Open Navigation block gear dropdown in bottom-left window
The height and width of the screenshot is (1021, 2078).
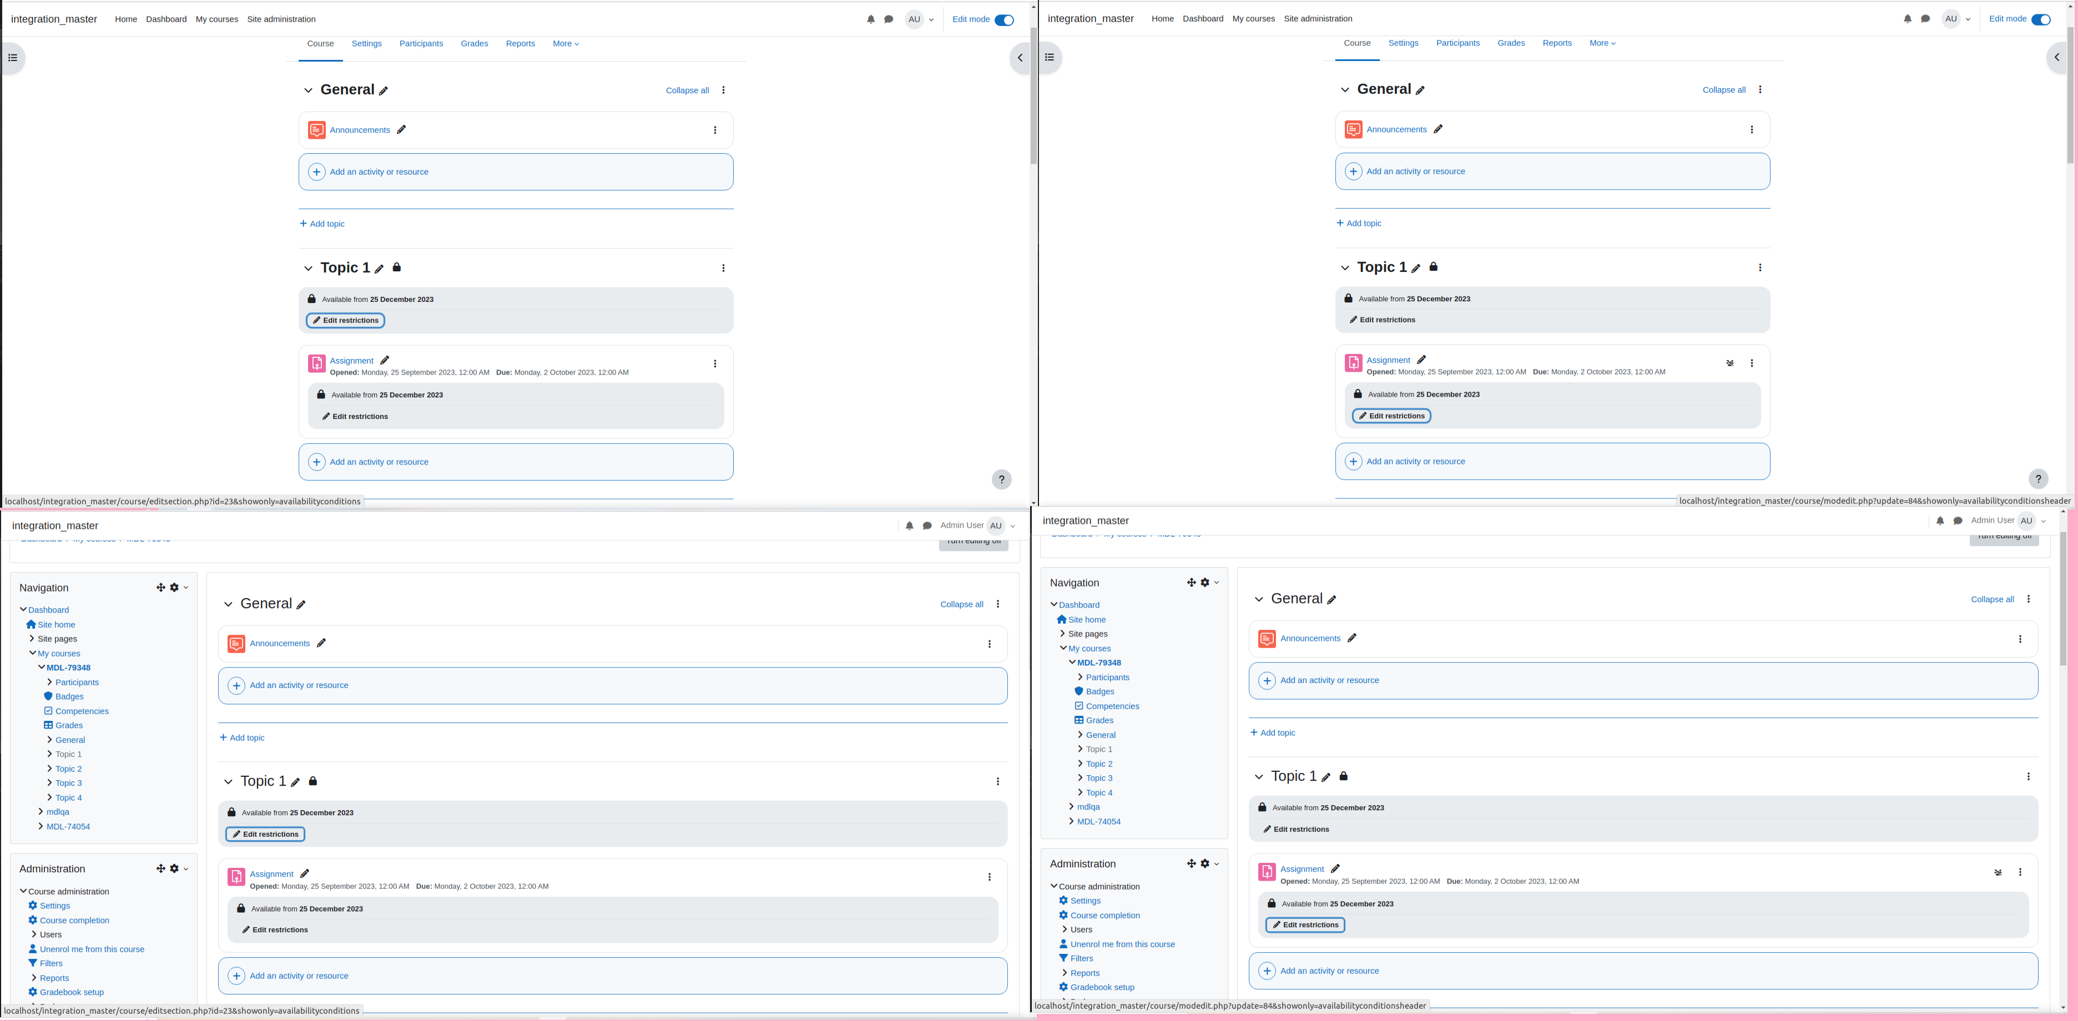179,588
